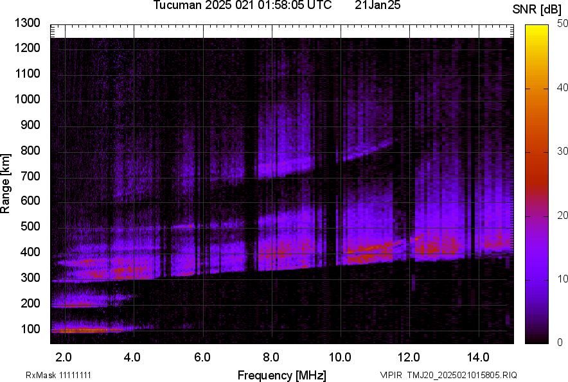
Task: Click the 'SNR [dB]' colorbar label
Action: (537, 10)
